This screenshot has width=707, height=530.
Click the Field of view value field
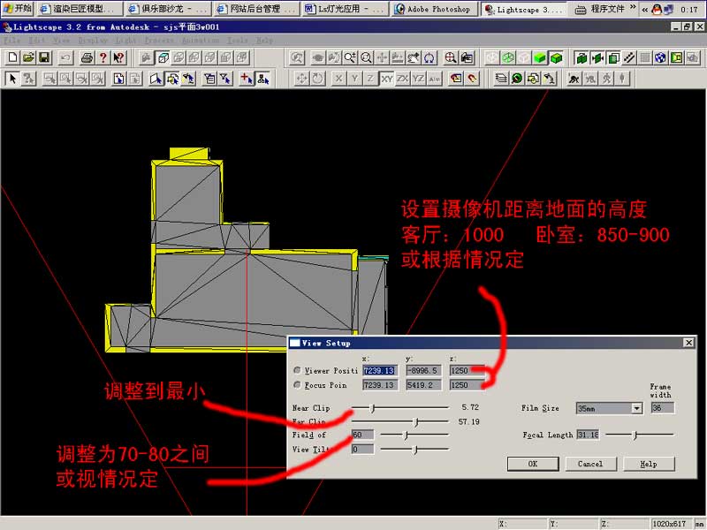363,435
